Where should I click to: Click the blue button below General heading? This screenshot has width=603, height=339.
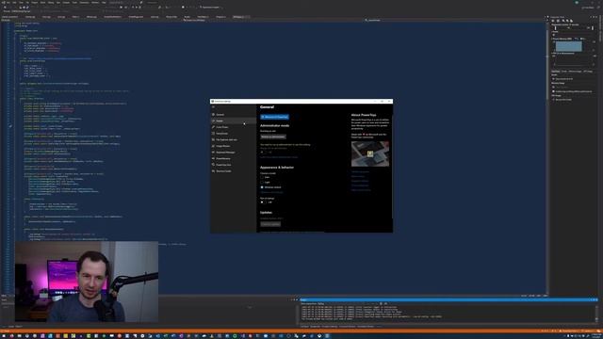pos(274,117)
